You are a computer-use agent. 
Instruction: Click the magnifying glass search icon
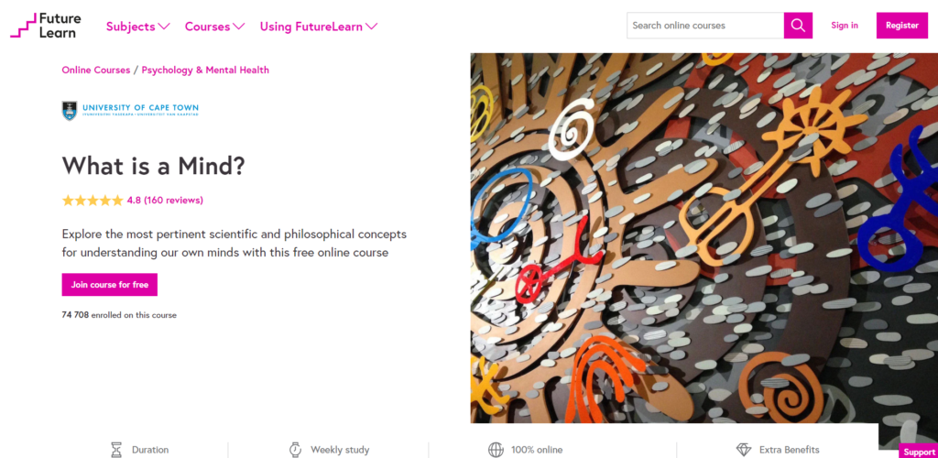coord(798,25)
